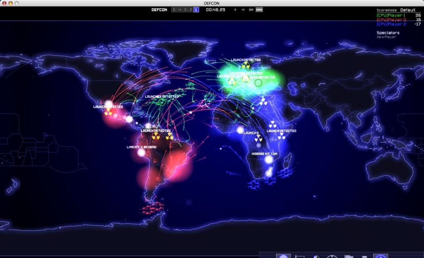Click NewPlayer under Spectators list
The width and height of the screenshot is (424, 258).
pyautogui.click(x=386, y=37)
